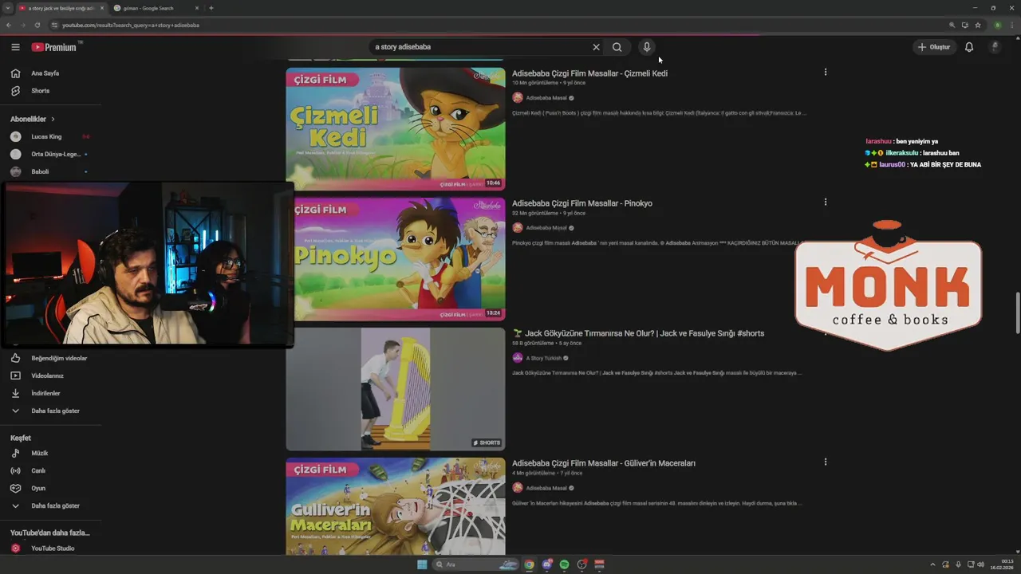Image resolution: width=1021 pixels, height=574 pixels.
Task: Open Adisebaba Masal channel under Pinokyo
Action: [x=546, y=228]
